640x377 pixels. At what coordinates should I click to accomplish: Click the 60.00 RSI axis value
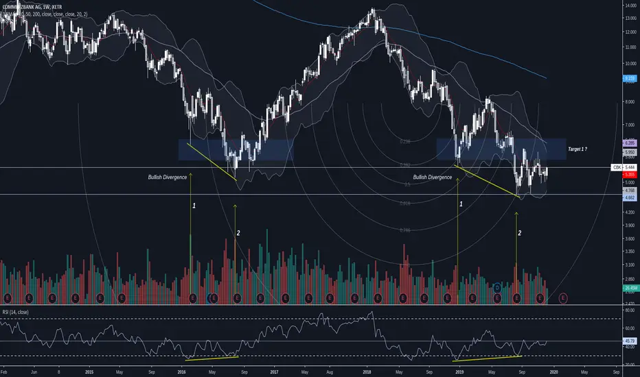(630, 328)
